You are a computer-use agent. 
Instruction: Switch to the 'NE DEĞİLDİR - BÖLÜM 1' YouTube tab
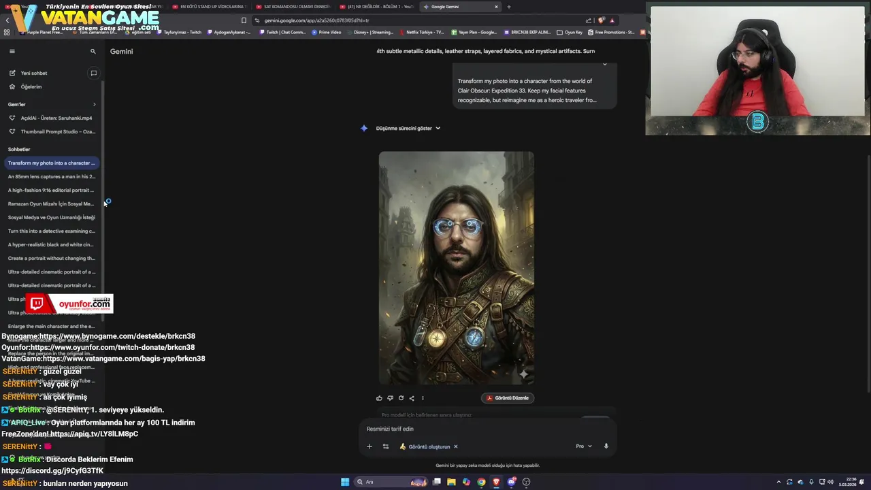(376, 6)
